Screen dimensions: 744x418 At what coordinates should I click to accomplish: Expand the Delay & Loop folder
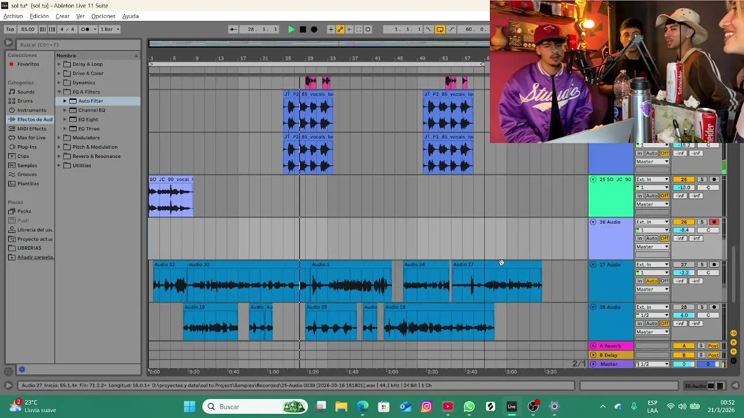pos(59,64)
